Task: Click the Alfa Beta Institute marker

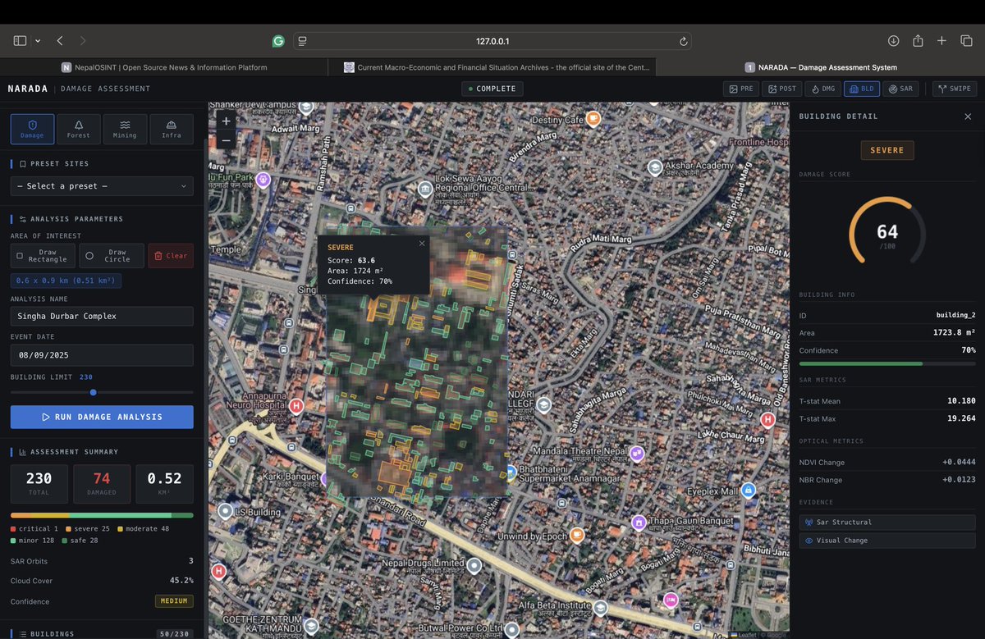Action: click(600, 608)
